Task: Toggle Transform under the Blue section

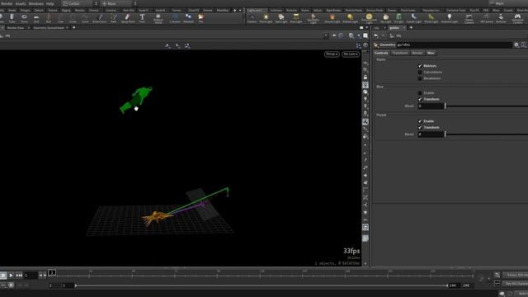Action: tap(420, 99)
